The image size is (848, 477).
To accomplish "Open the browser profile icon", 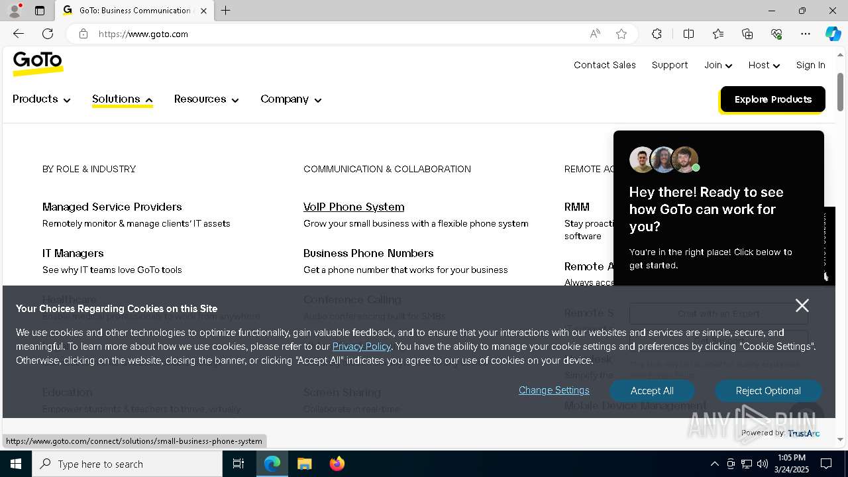I will tap(15, 11).
